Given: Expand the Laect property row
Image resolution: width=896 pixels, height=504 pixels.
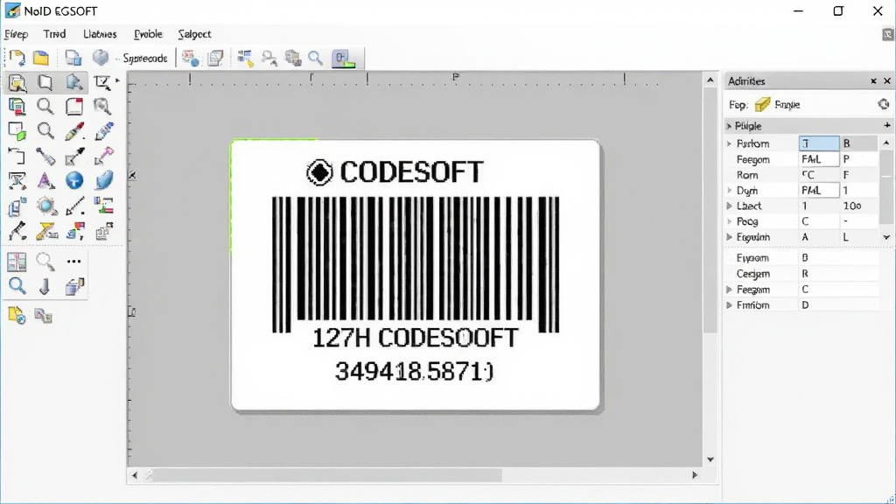Looking at the screenshot, I should pos(729,206).
